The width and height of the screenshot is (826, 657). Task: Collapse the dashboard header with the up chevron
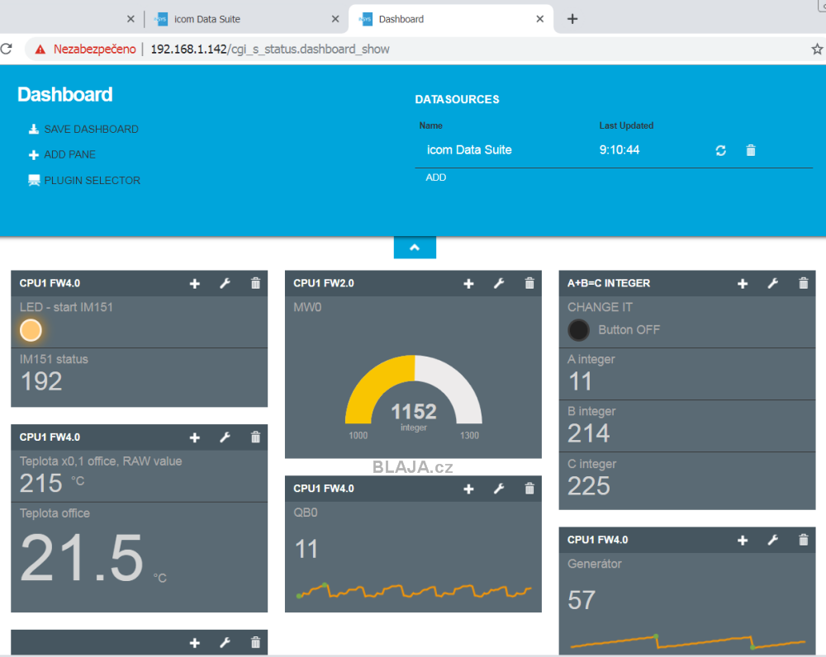415,248
